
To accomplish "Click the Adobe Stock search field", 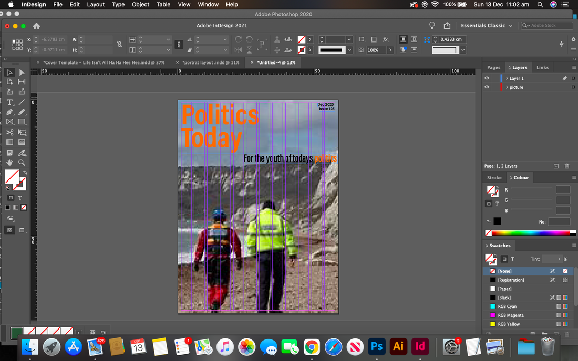I will click(x=547, y=25).
